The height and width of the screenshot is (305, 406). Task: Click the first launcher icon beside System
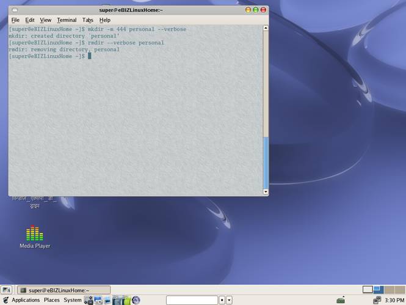pos(89,300)
